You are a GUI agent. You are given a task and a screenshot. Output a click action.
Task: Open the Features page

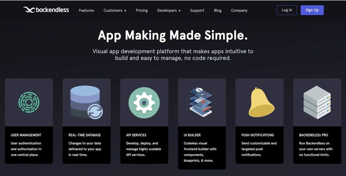86,10
